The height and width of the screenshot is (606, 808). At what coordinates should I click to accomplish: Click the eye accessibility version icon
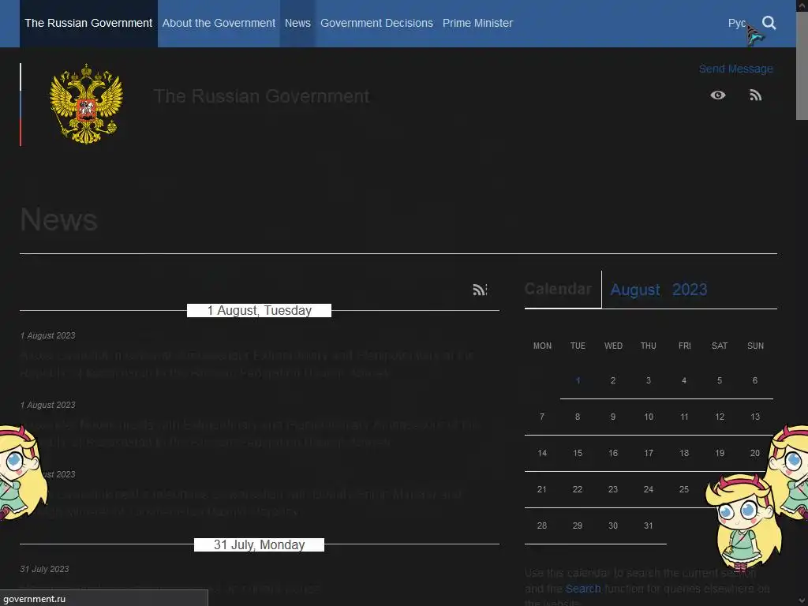coord(718,95)
